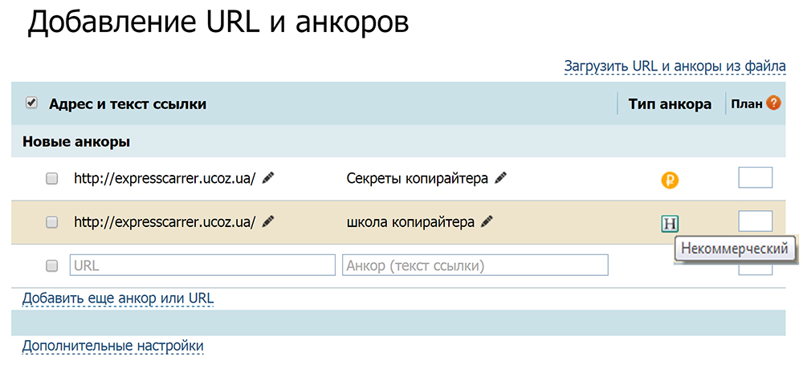This screenshot has width=803, height=373.
Task: Check the школа копирайтера row checkbox
Action: (52, 222)
